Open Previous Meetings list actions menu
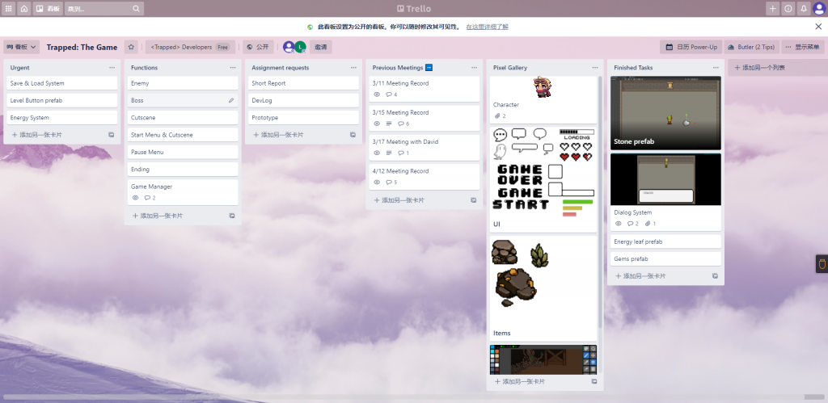The width and height of the screenshot is (828, 403). point(474,68)
